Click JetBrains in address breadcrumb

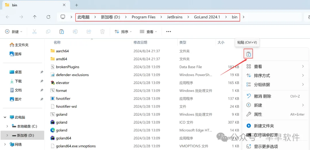[175, 17]
